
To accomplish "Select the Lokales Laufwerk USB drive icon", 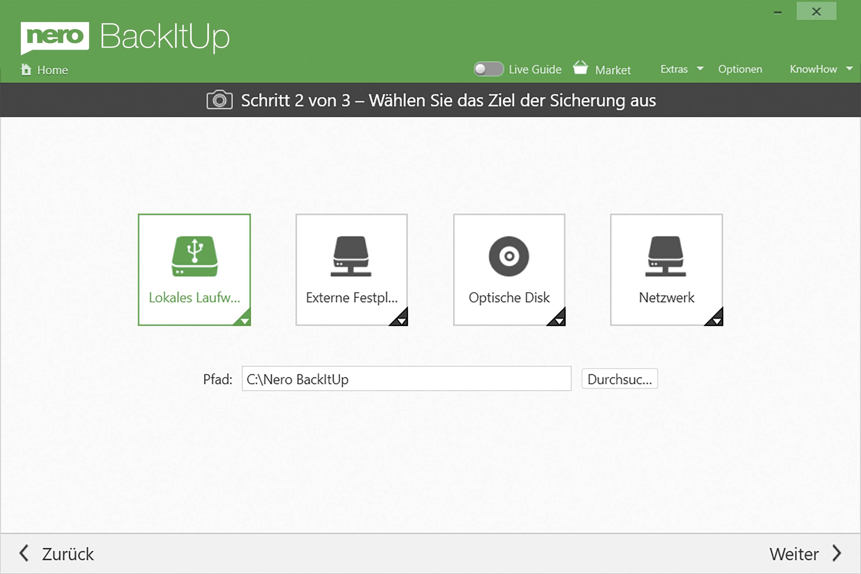I will (x=194, y=256).
